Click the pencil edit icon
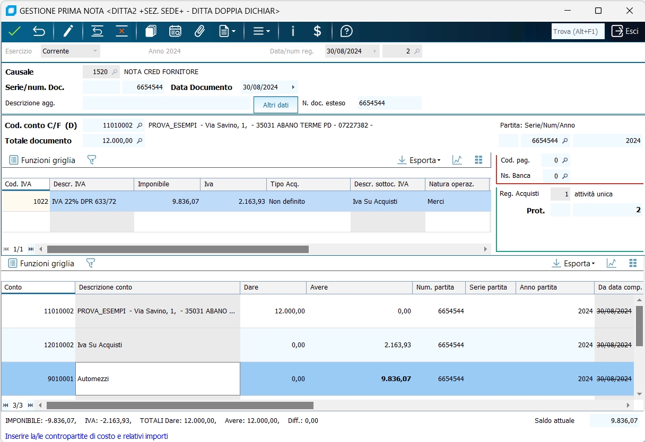This screenshot has height=442, width=645. click(x=68, y=31)
